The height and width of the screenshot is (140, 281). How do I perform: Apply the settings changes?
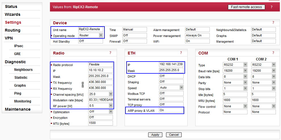(155, 135)
